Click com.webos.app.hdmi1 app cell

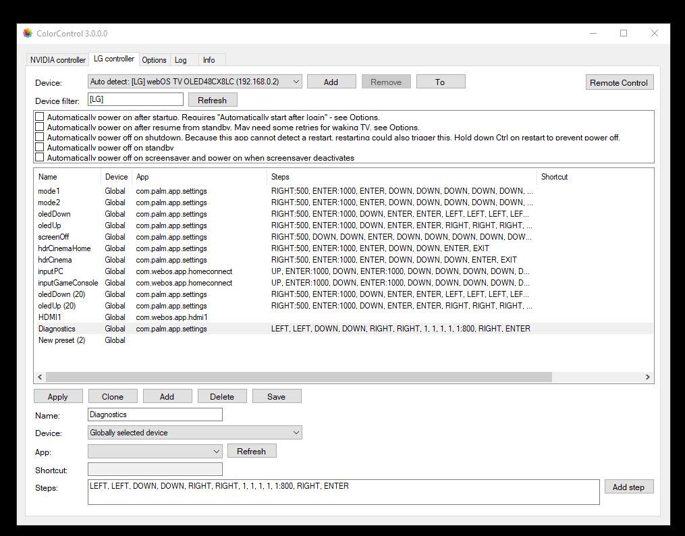pos(171,317)
